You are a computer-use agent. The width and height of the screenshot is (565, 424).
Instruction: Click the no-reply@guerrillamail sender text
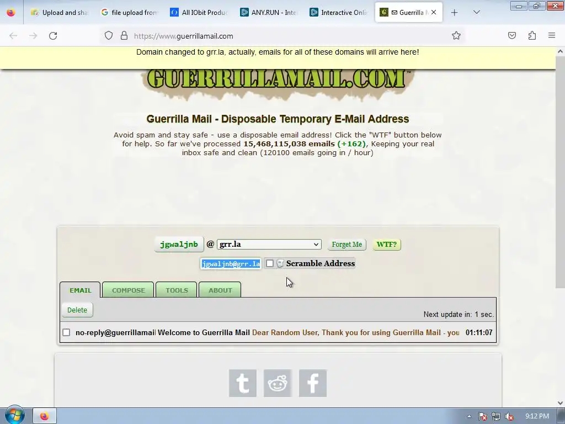pos(115,332)
